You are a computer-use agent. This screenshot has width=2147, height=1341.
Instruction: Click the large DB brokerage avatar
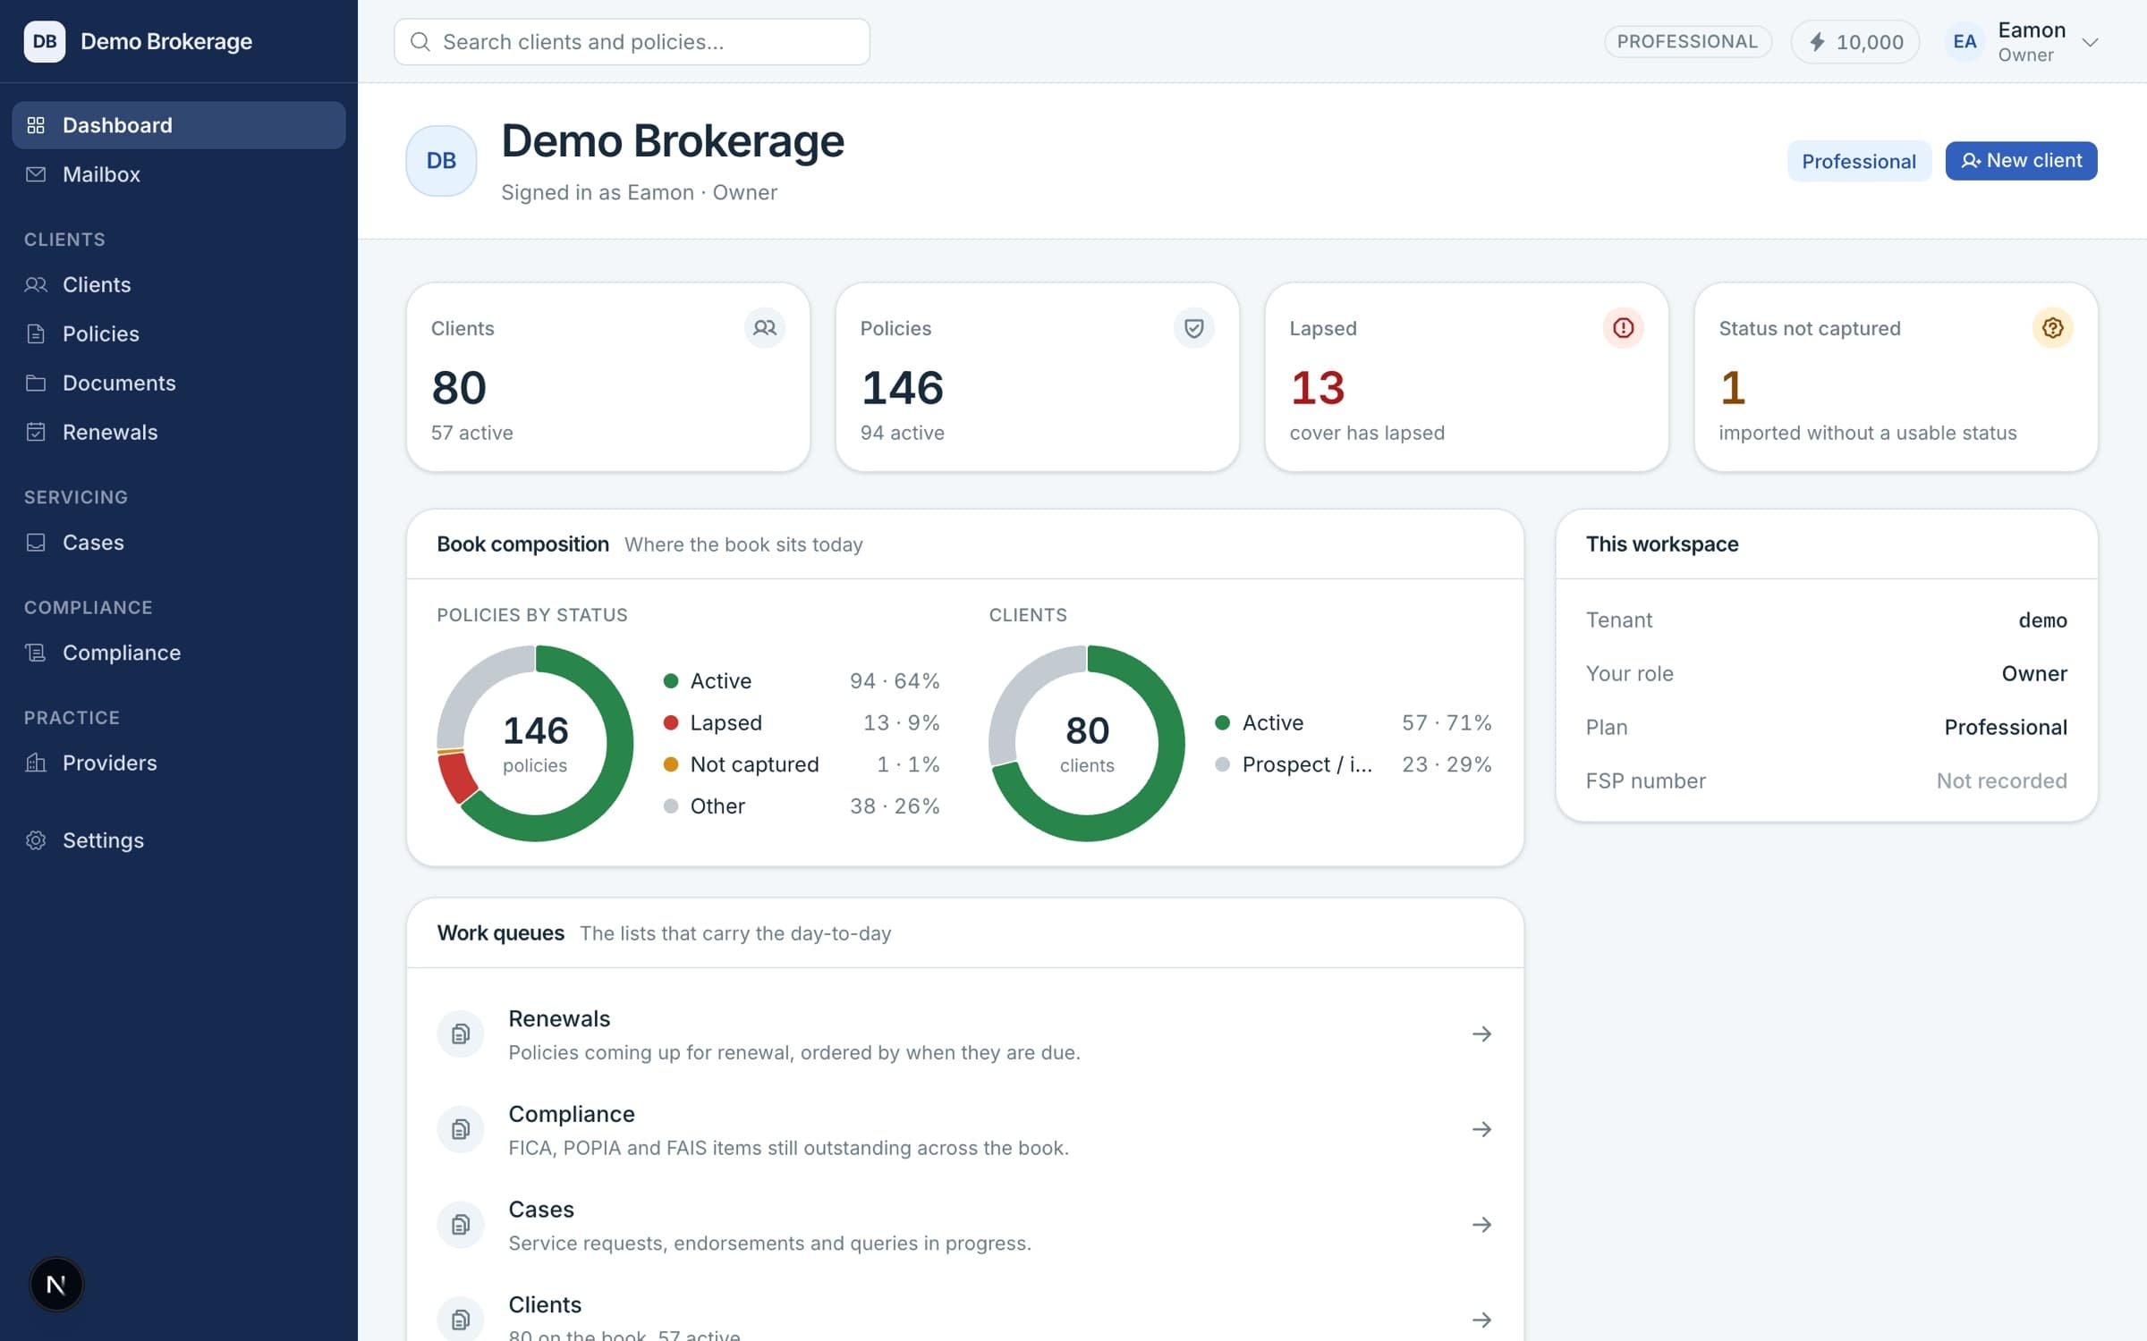click(441, 161)
